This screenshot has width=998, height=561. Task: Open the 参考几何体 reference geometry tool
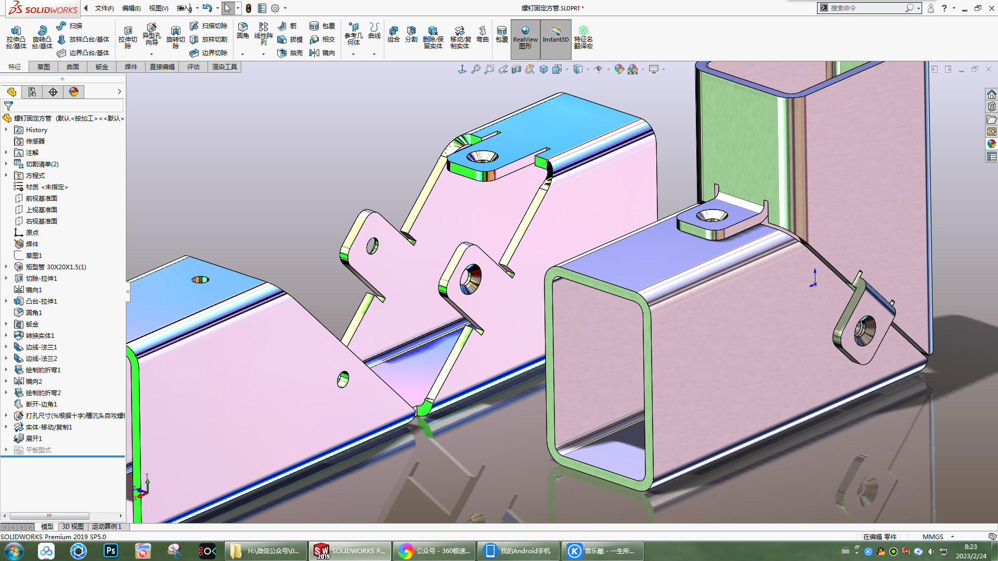[x=353, y=34]
